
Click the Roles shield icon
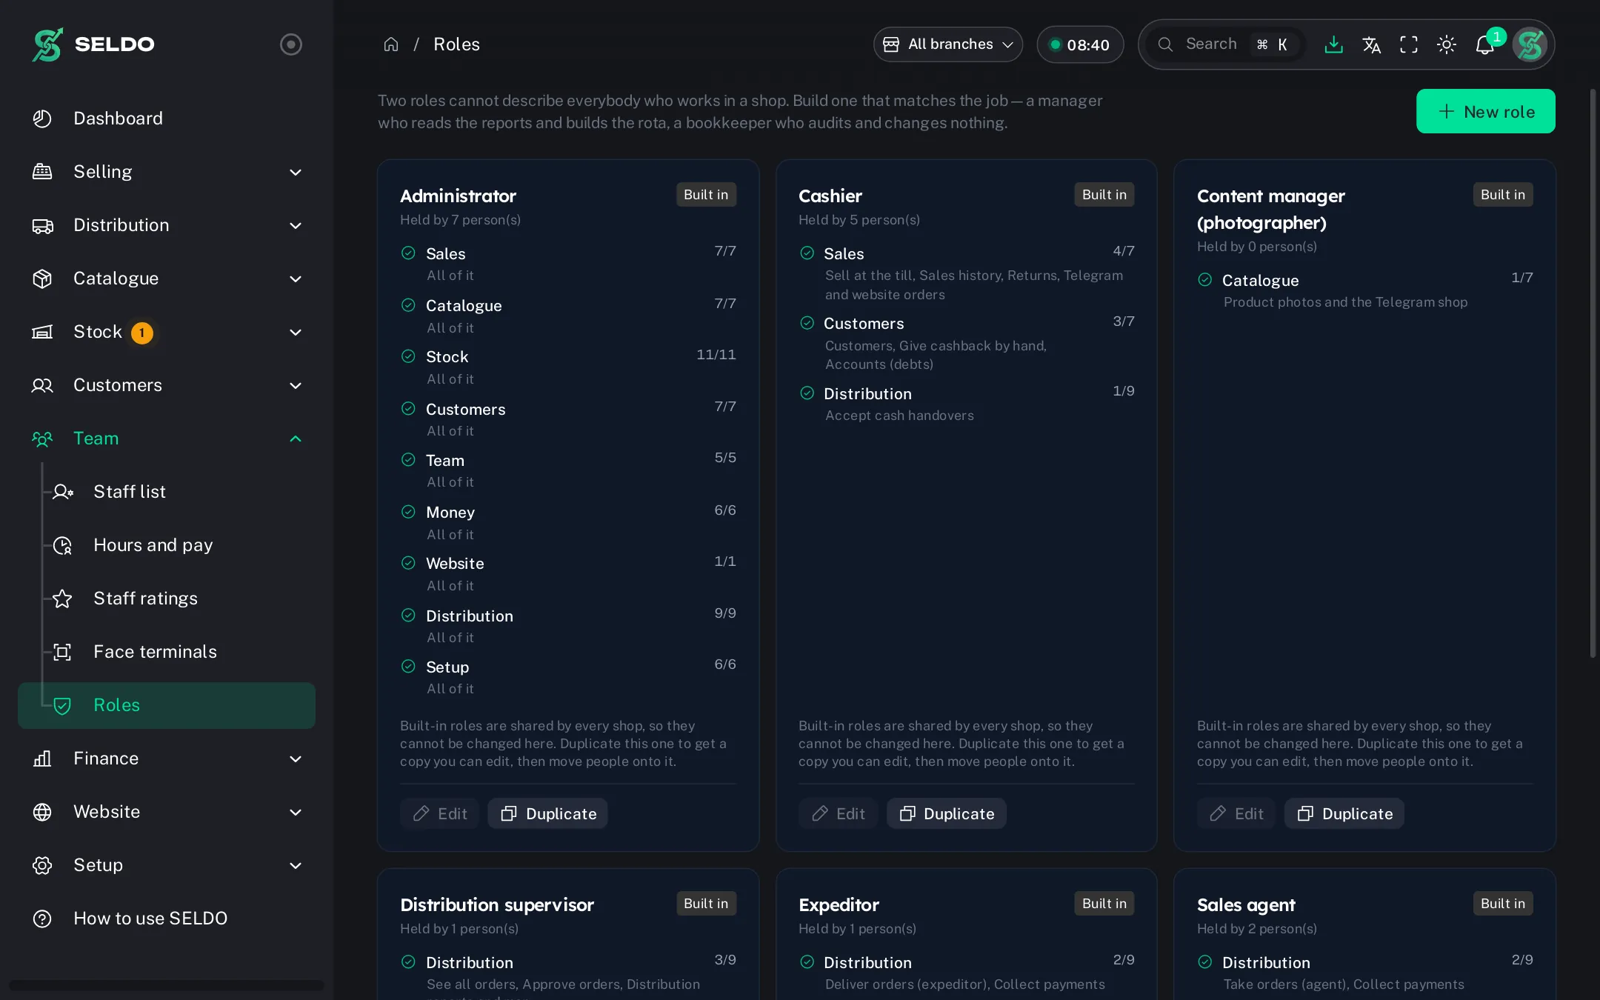pyautogui.click(x=62, y=705)
